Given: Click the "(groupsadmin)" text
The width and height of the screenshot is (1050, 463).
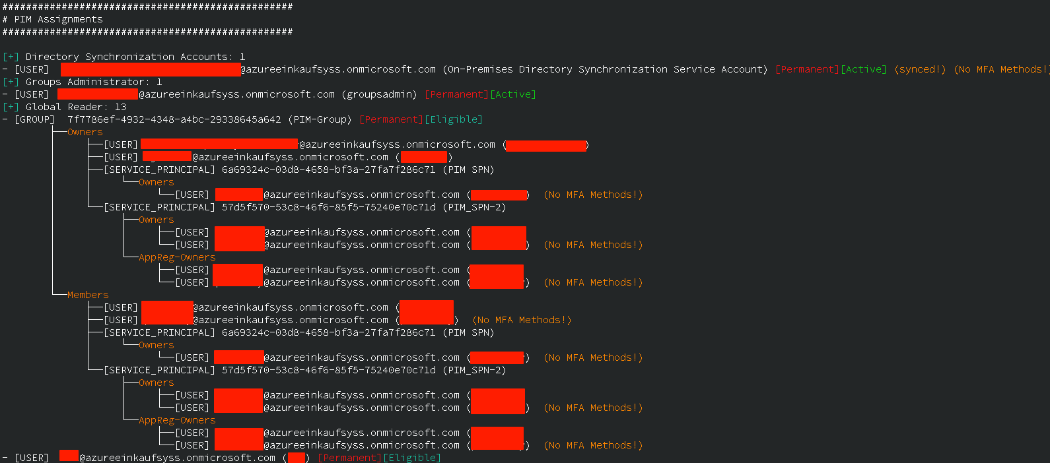Looking at the screenshot, I should [379, 94].
